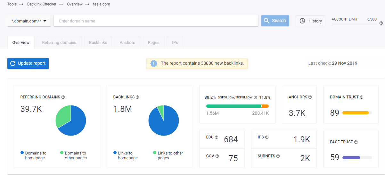Click the 1.9K IPS value
385x175 pixels.
[302, 139]
